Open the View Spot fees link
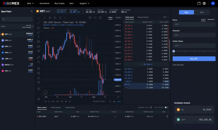The height and width of the screenshot is (130, 218). [178, 65]
